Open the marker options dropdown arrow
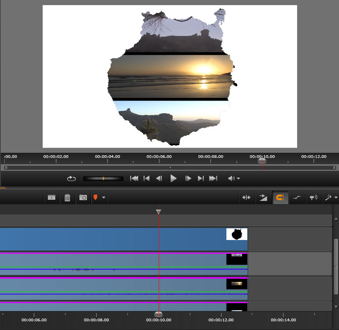The image size is (339, 330). click(104, 197)
